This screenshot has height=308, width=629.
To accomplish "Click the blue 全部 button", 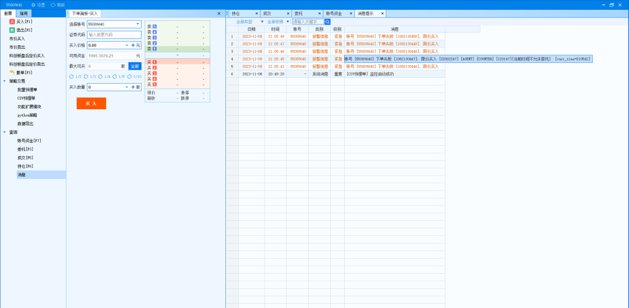I will click(x=135, y=66).
